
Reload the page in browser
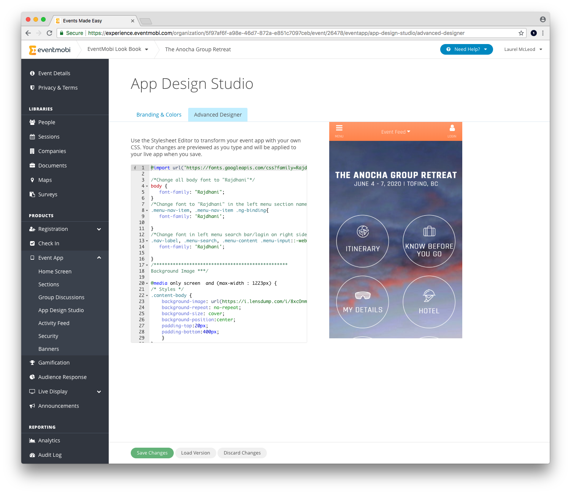(x=49, y=33)
